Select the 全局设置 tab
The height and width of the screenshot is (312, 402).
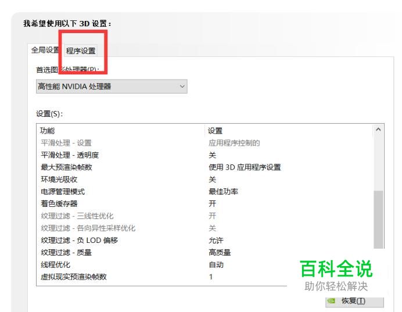click(45, 50)
